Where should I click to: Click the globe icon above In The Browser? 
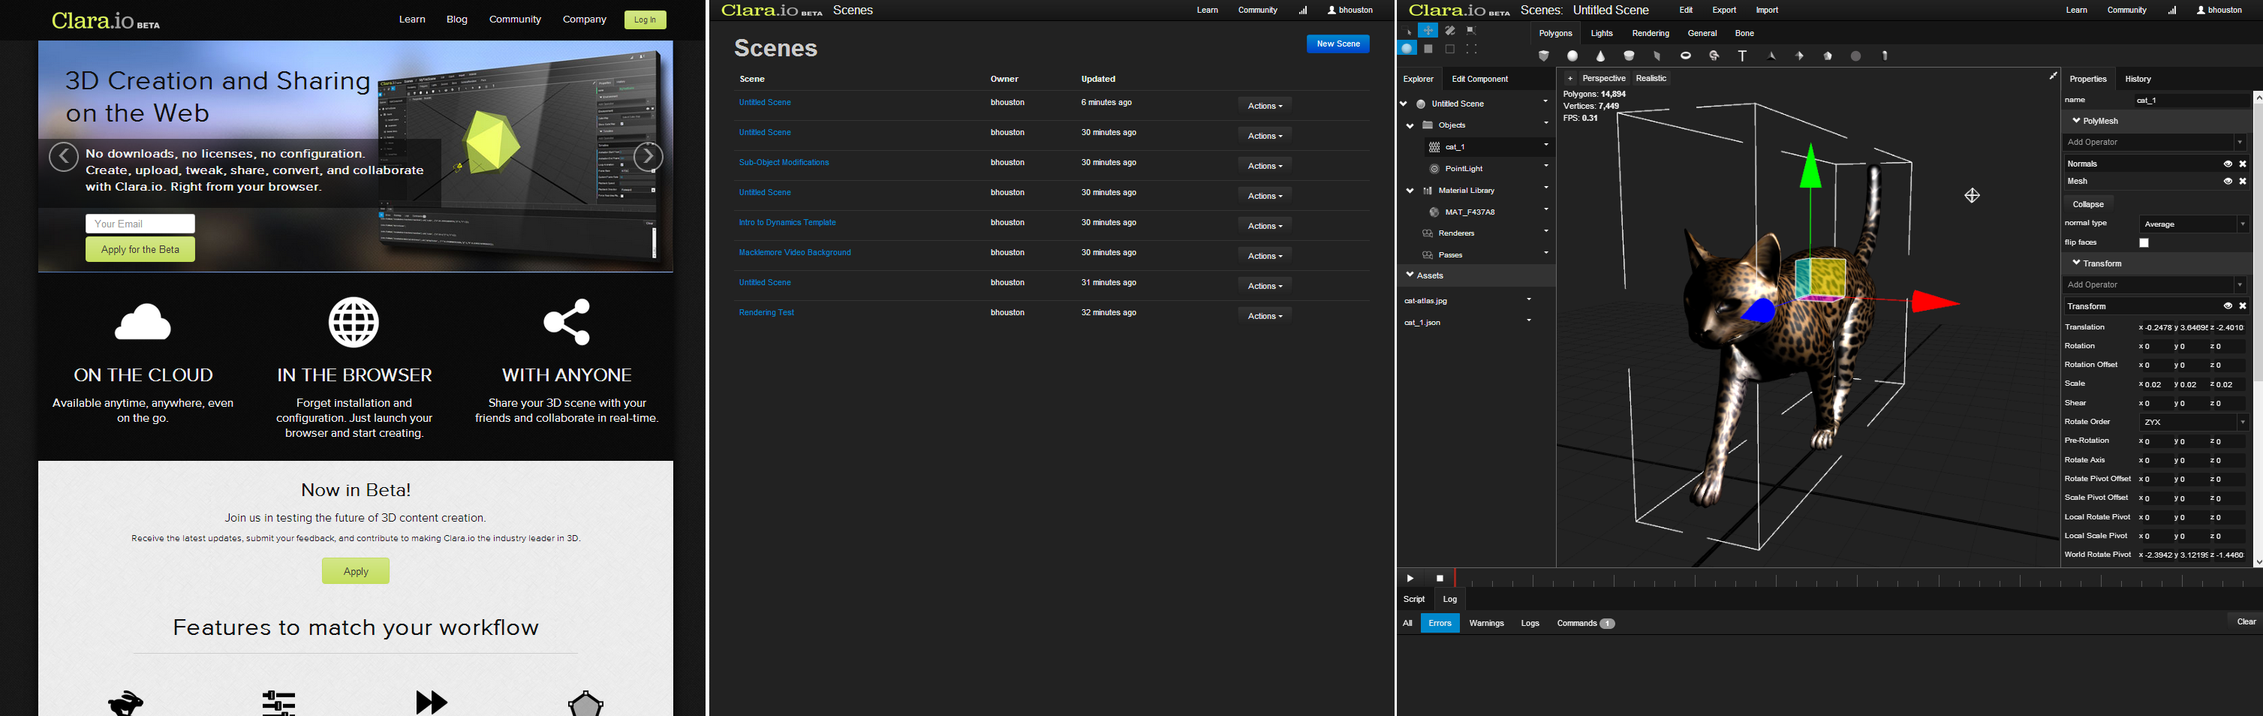click(x=354, y=323)
